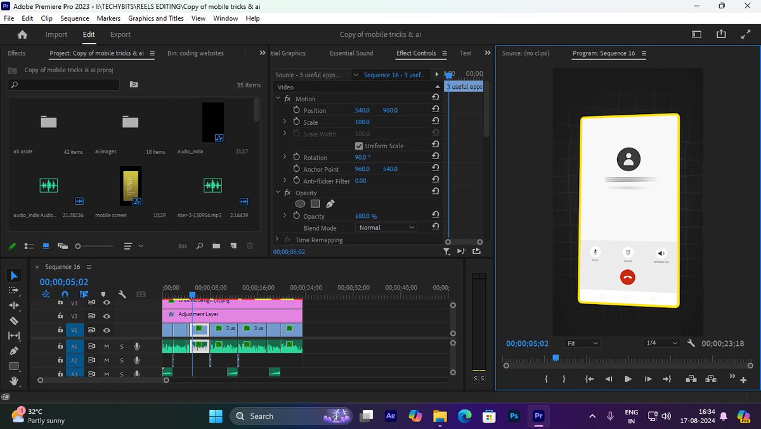Open Fit zoom level dropdown
Viewport: 761px width, 429px height.
(x=583, y=343)
